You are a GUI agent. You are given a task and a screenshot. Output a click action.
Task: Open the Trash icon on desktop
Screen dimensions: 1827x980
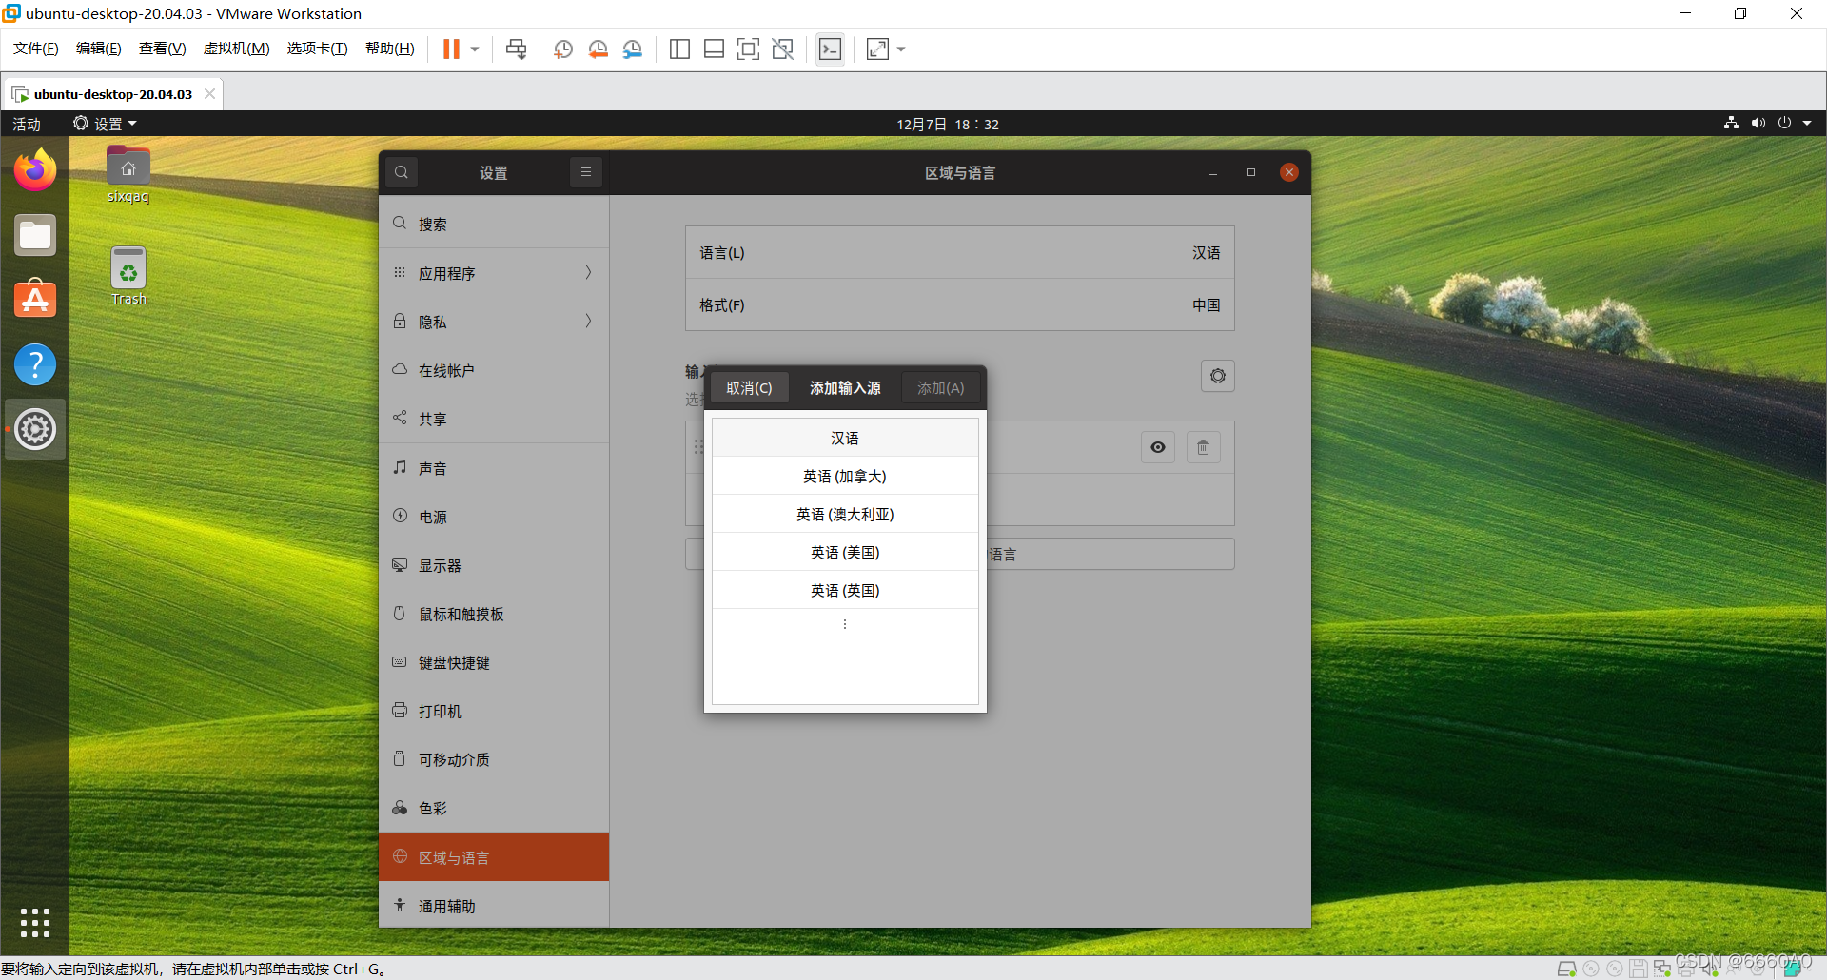[128, 277]
